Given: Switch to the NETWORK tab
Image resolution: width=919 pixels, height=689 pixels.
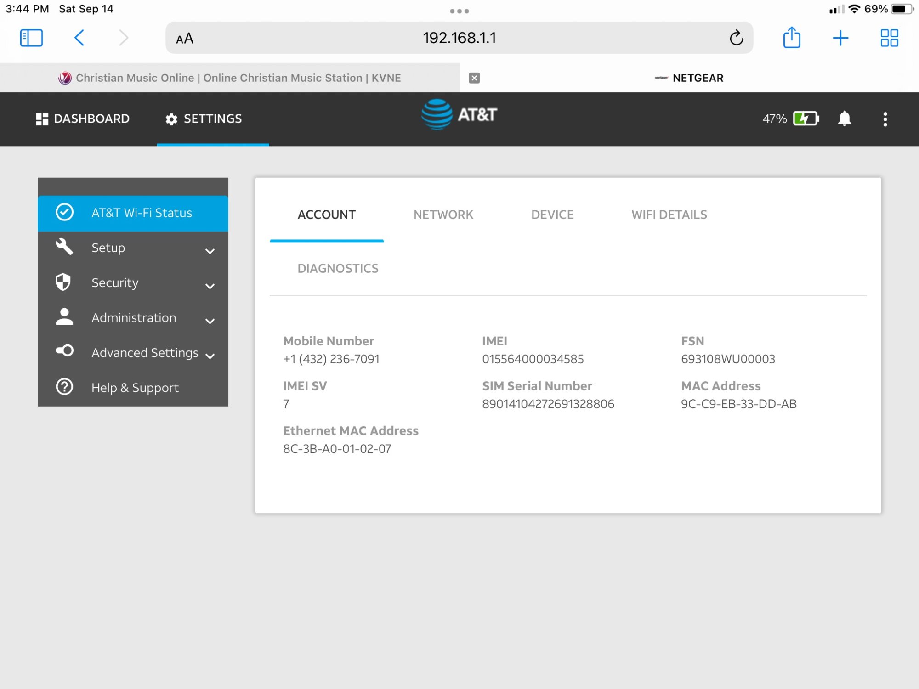Looking at the screenshot, I should [443, 215].
